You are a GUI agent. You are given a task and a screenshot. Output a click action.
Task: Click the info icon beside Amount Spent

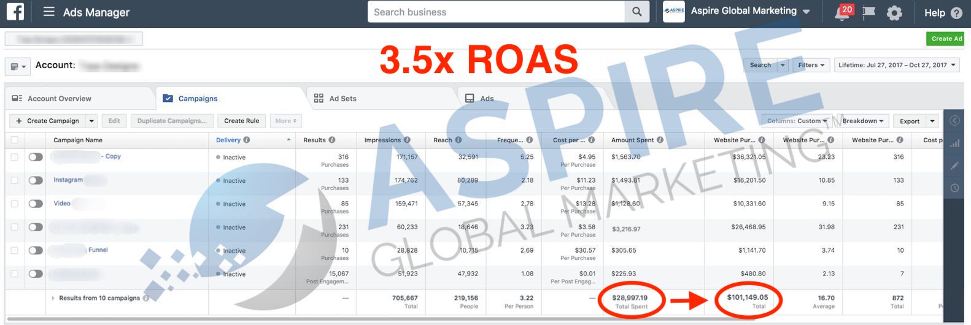coord(660,140)
